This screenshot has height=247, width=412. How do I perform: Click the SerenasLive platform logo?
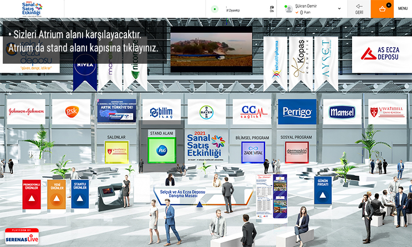(x=22, y=236)
